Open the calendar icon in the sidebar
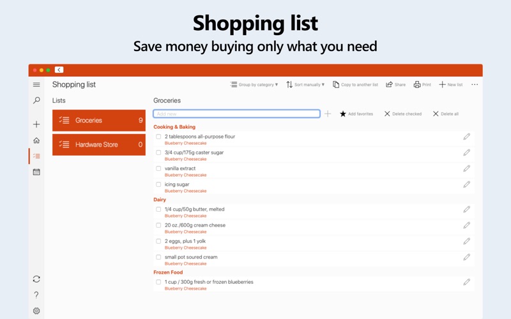 pyautogui.click(x=36, y=172)
